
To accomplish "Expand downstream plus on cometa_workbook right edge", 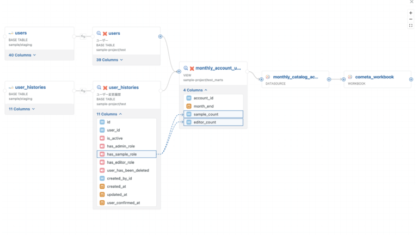I will click(x=411, y=79).
